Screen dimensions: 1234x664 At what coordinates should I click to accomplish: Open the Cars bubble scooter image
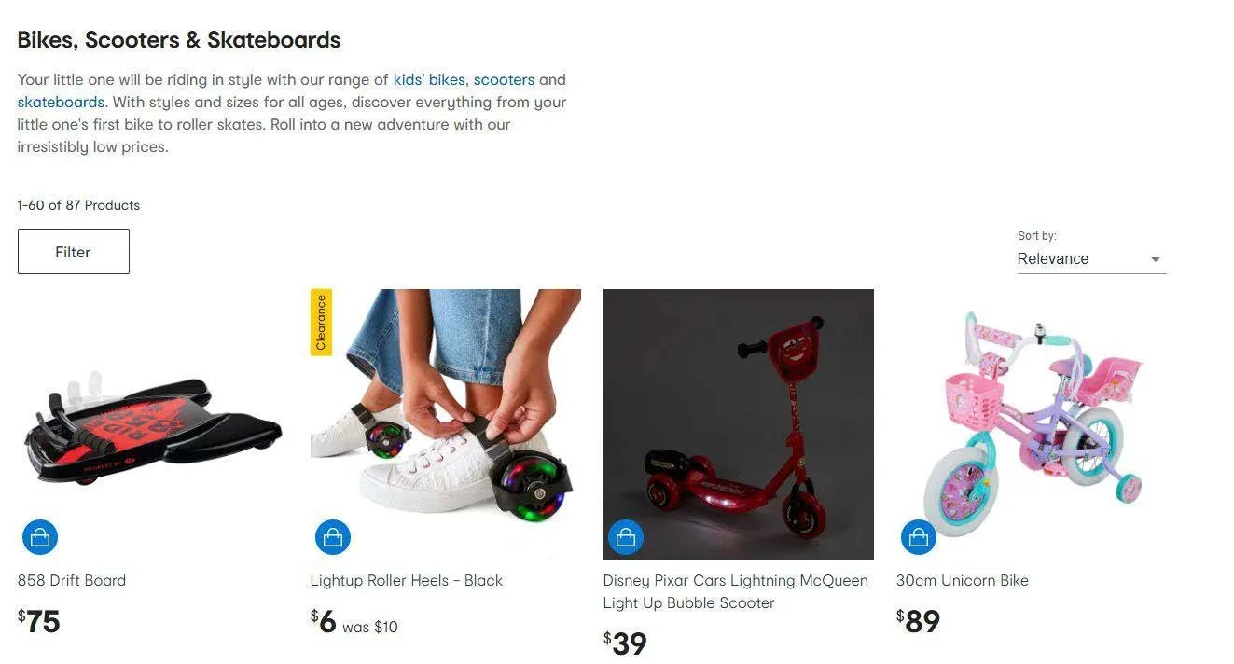pos(739,424)
